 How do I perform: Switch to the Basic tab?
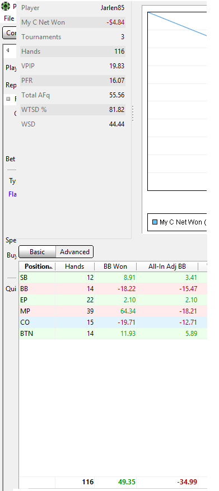tap(38, 252)
